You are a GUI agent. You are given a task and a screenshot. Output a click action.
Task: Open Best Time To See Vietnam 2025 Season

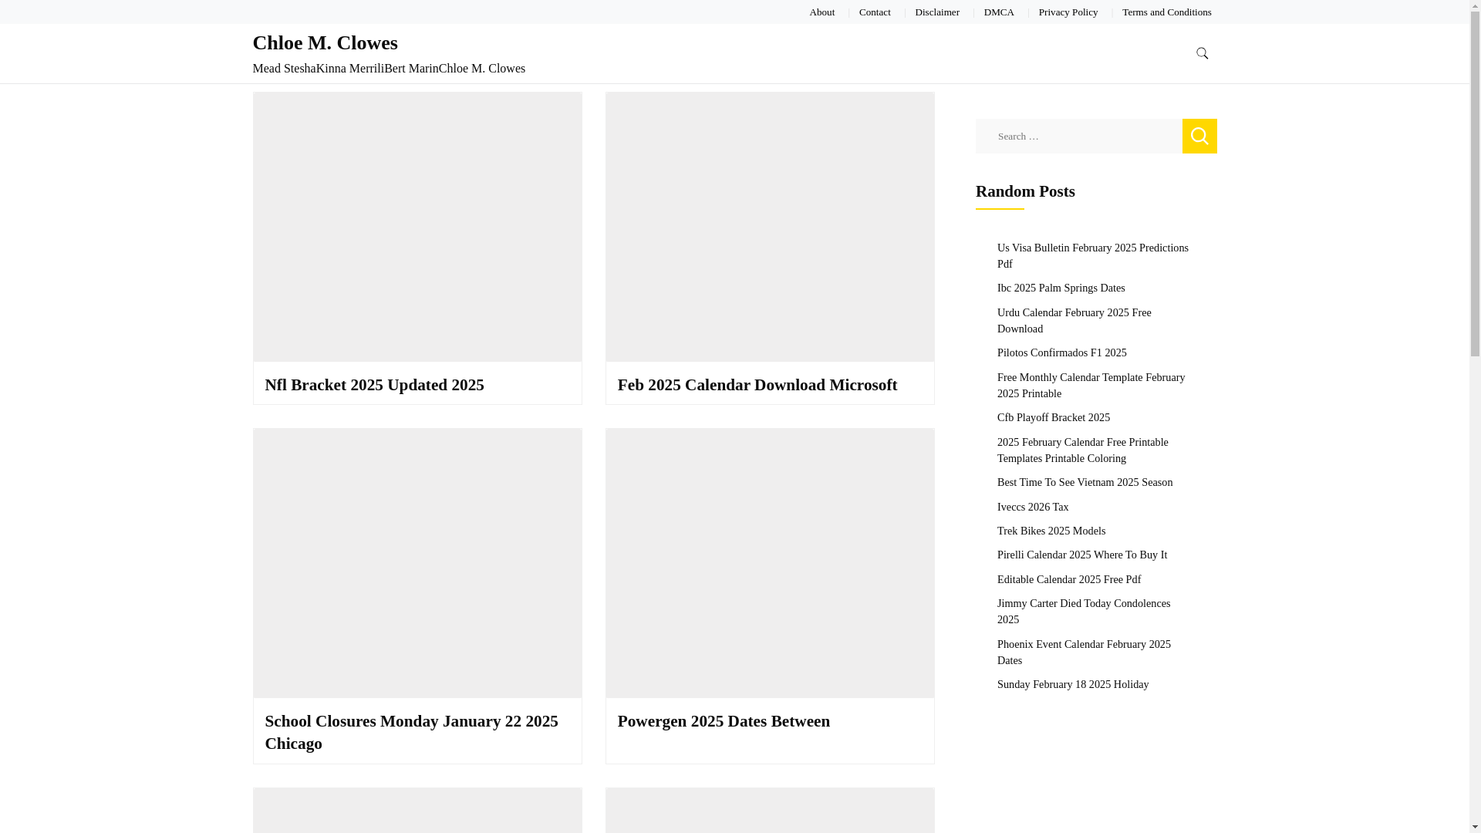[1085, 482]
